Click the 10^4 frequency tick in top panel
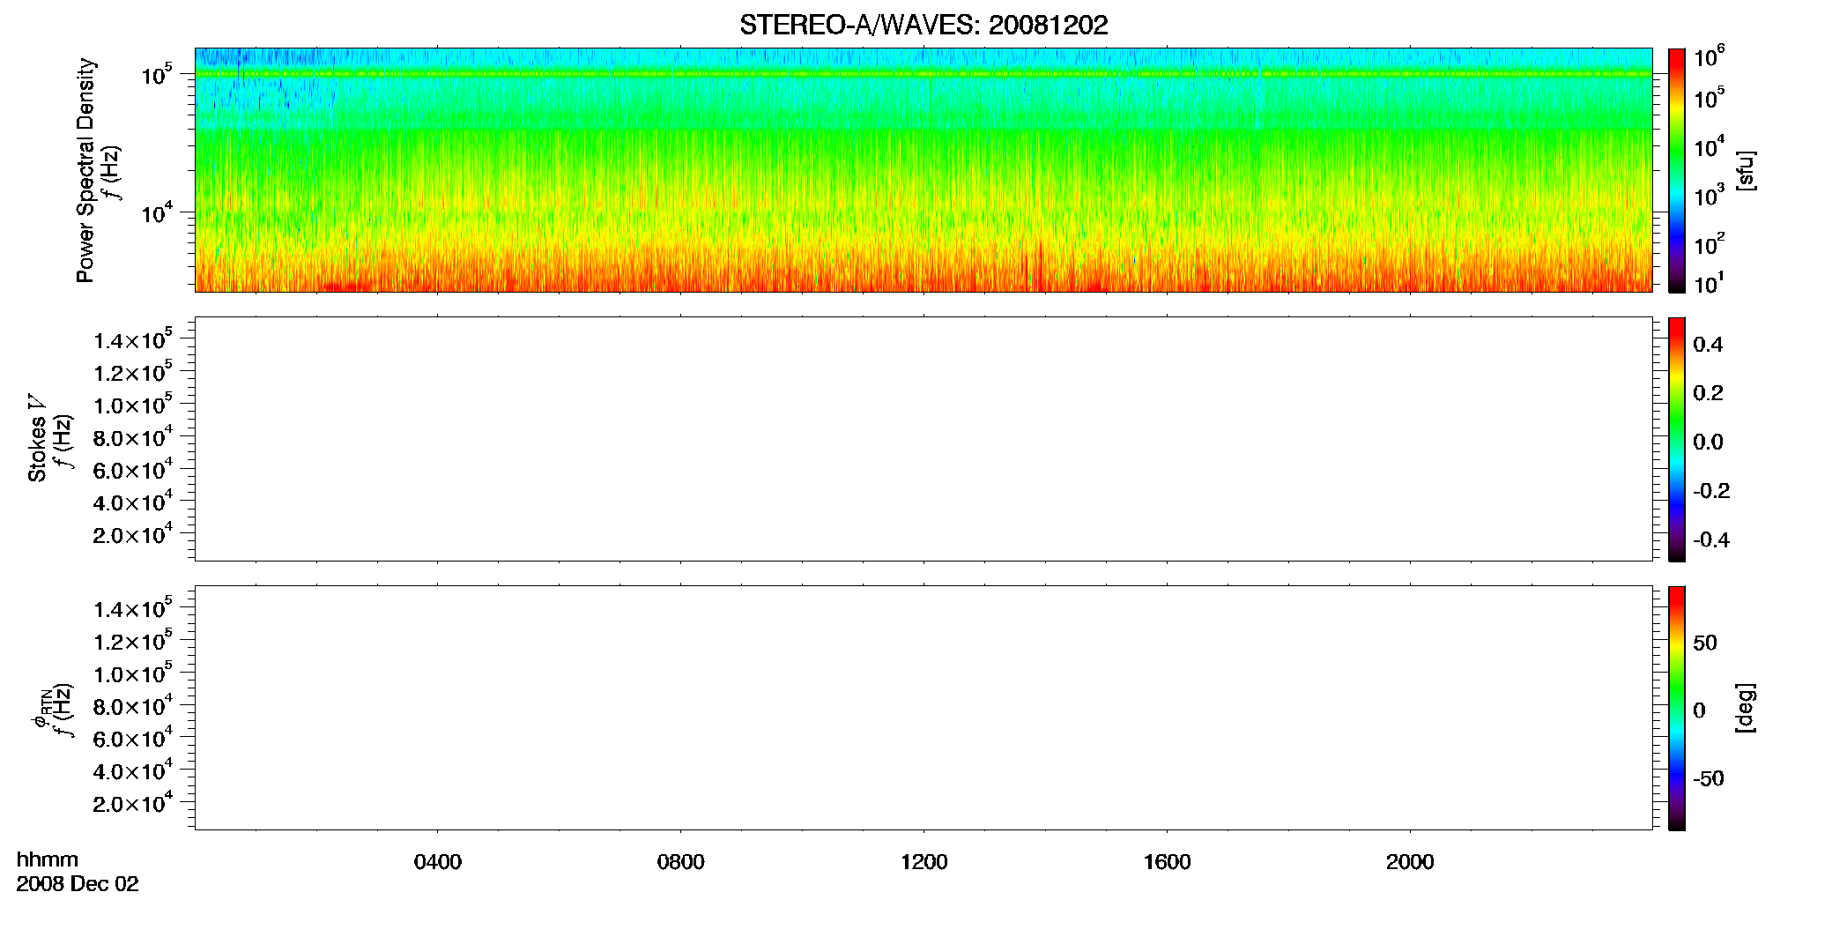The width and height of the screenshot is (1847, 952). pos(158,212)
